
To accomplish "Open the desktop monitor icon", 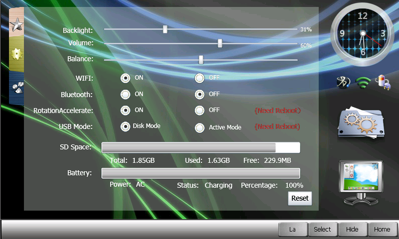I will (x=361, y=182).
